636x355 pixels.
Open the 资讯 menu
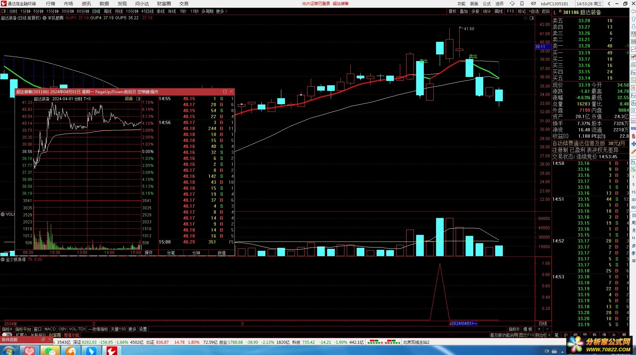[86, 4]
